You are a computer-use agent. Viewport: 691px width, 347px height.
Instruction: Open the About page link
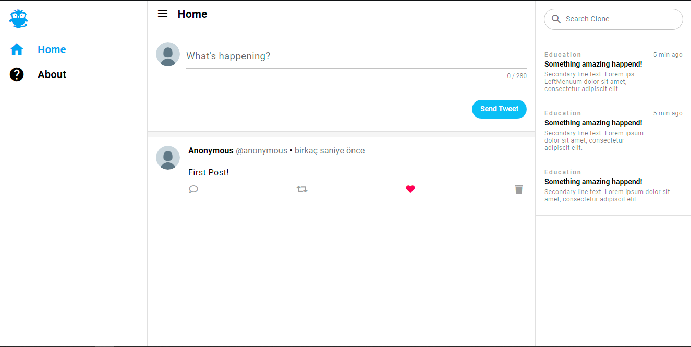pyautogui.click(x=52, y=74)
